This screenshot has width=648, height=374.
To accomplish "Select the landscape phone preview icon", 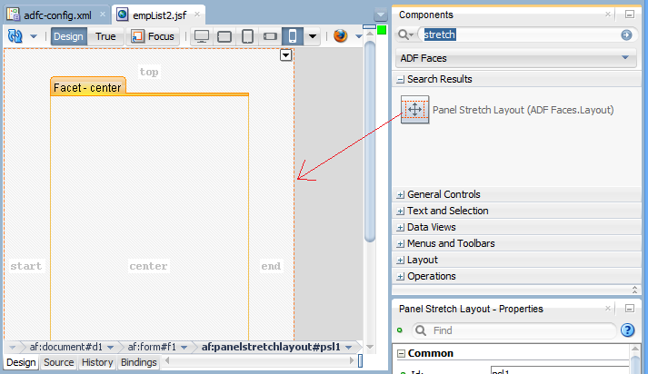I will click(x=270, y=36).
